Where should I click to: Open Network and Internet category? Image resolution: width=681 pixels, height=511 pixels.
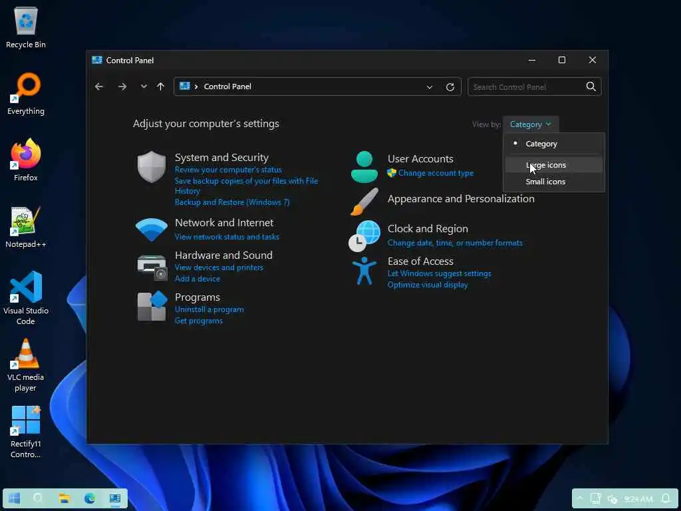click(x=224, y=222)
